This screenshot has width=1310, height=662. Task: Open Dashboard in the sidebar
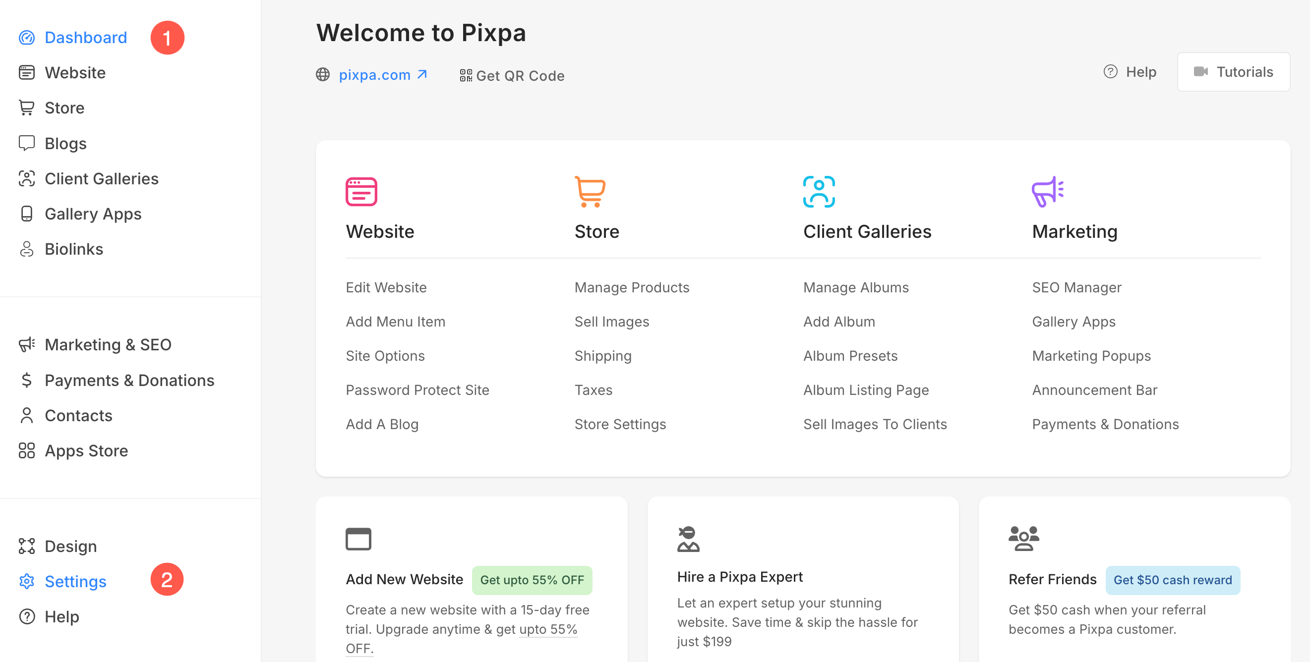click(x=85, y=38)
